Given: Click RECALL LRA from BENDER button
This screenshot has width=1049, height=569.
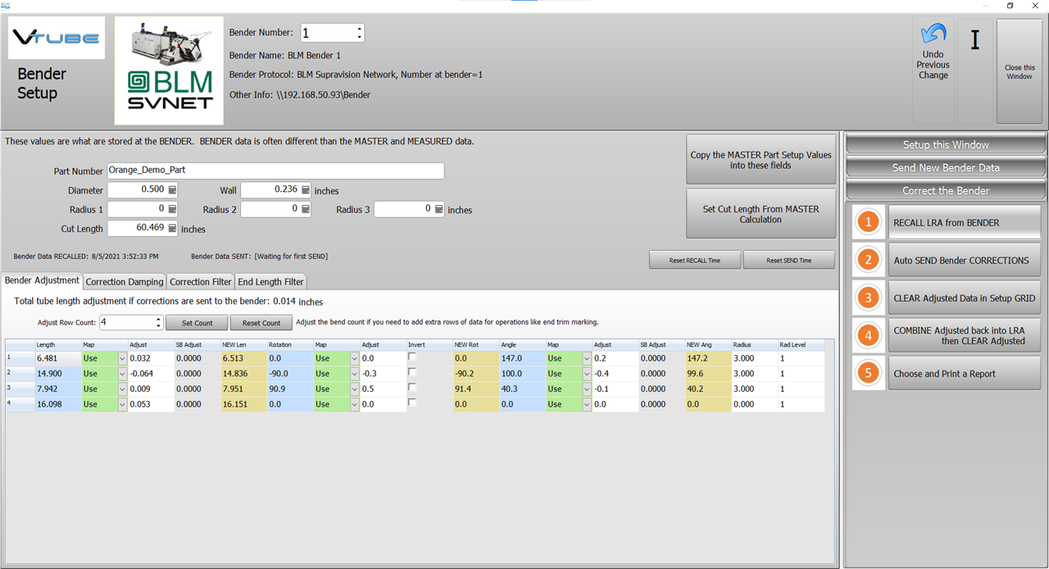Looking at the screenshot, I should [x=964, y=222].
